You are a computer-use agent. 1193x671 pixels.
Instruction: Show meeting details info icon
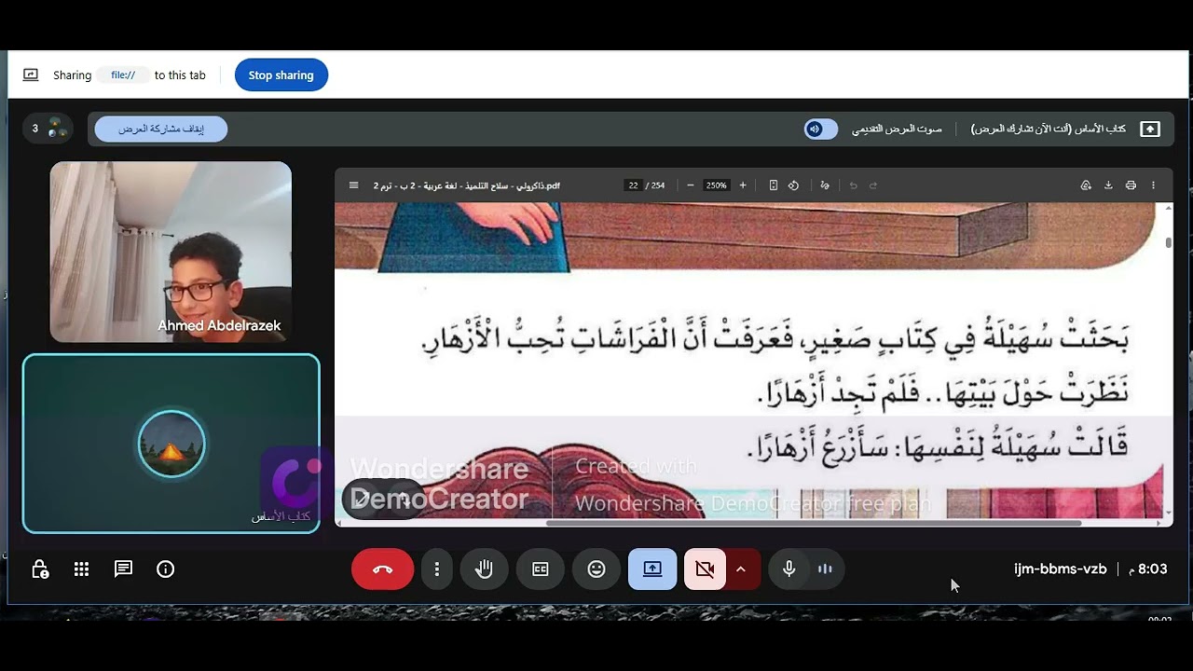165,569
